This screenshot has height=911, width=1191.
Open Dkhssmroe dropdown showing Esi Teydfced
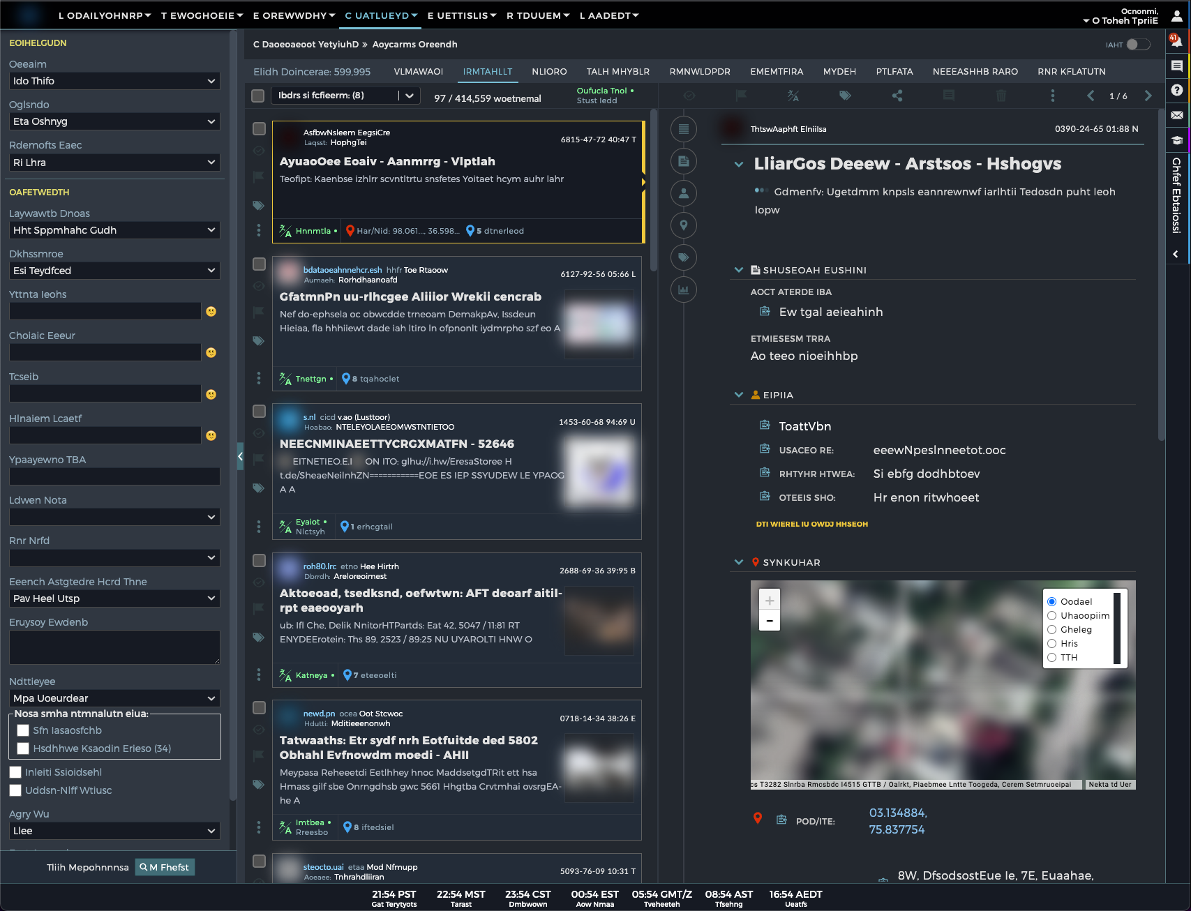(x=114, y=271)
